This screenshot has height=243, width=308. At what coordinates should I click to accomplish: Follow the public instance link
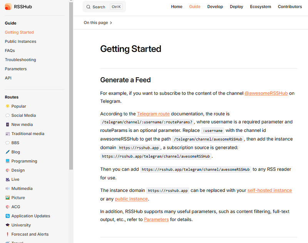131,199
